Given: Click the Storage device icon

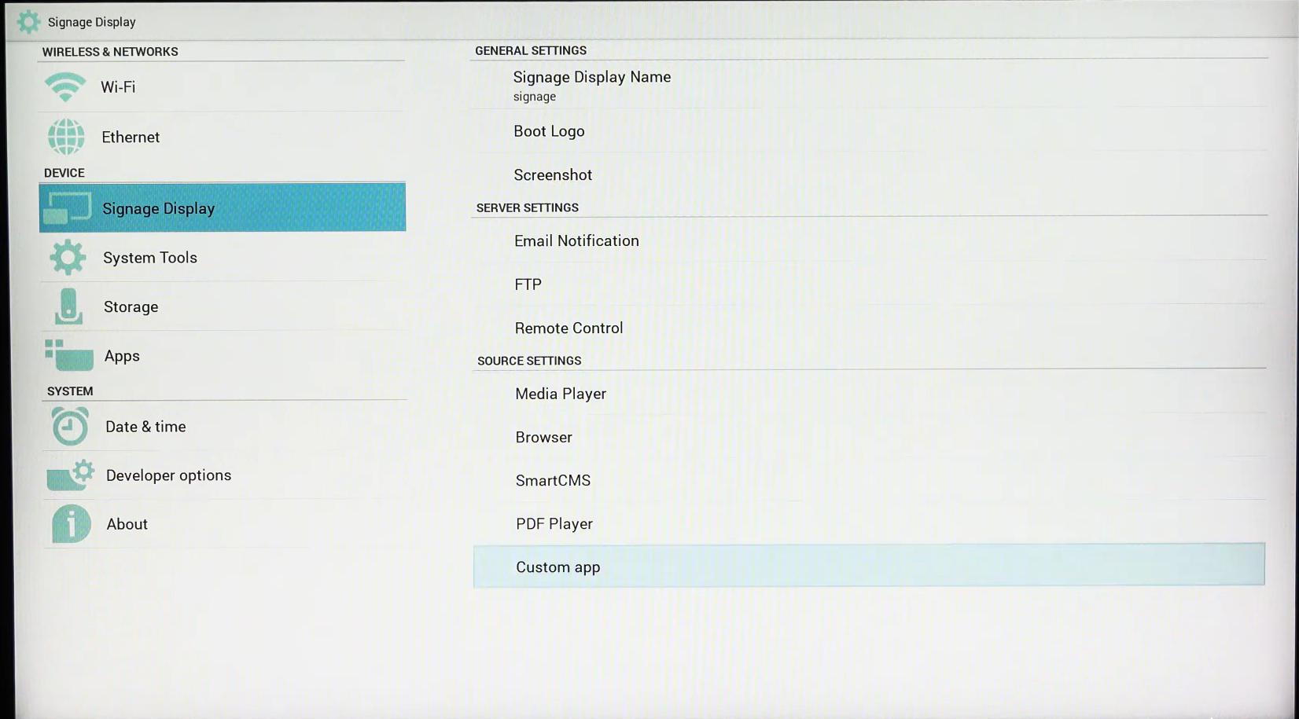Looking at the screenshot, I should tap(68, 306).
